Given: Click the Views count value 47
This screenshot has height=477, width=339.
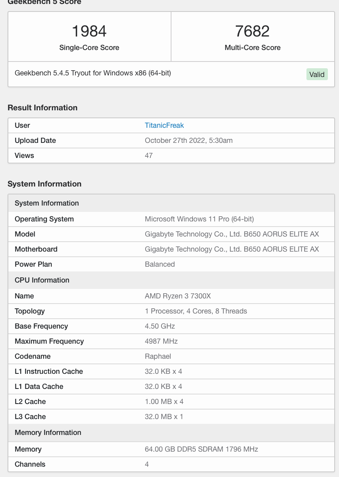Looking at the screenshot, I should pos(149,156).
